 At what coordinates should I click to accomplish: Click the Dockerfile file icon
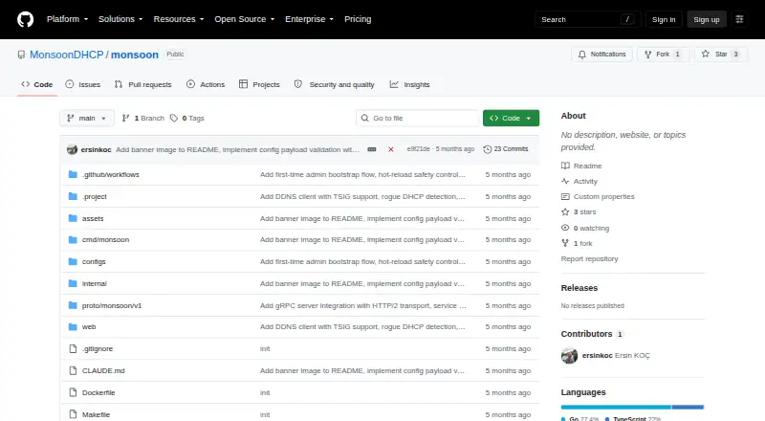(73, 392)
